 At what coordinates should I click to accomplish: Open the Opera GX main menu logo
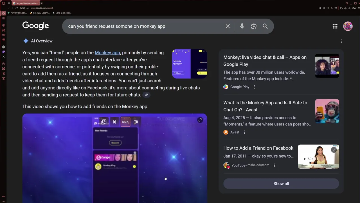(3, 3)
